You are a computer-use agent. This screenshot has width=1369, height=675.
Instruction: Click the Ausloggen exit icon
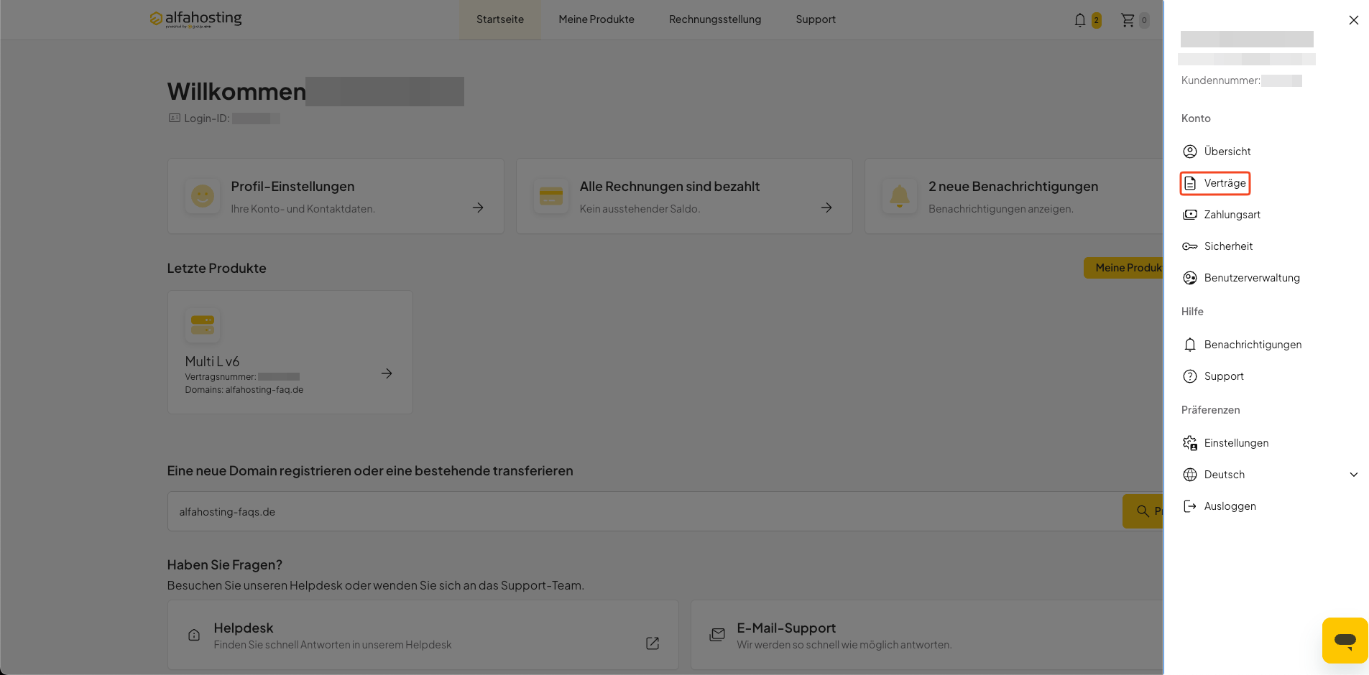[1190, 506]
